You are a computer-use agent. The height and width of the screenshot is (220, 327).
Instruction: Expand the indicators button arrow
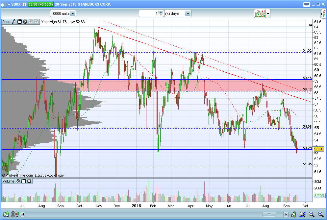tap(268, 14)
